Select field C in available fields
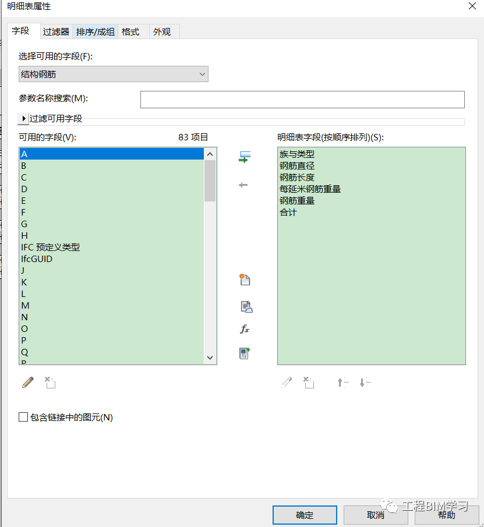Screen dimensions: 484x527 coord(112,178)
